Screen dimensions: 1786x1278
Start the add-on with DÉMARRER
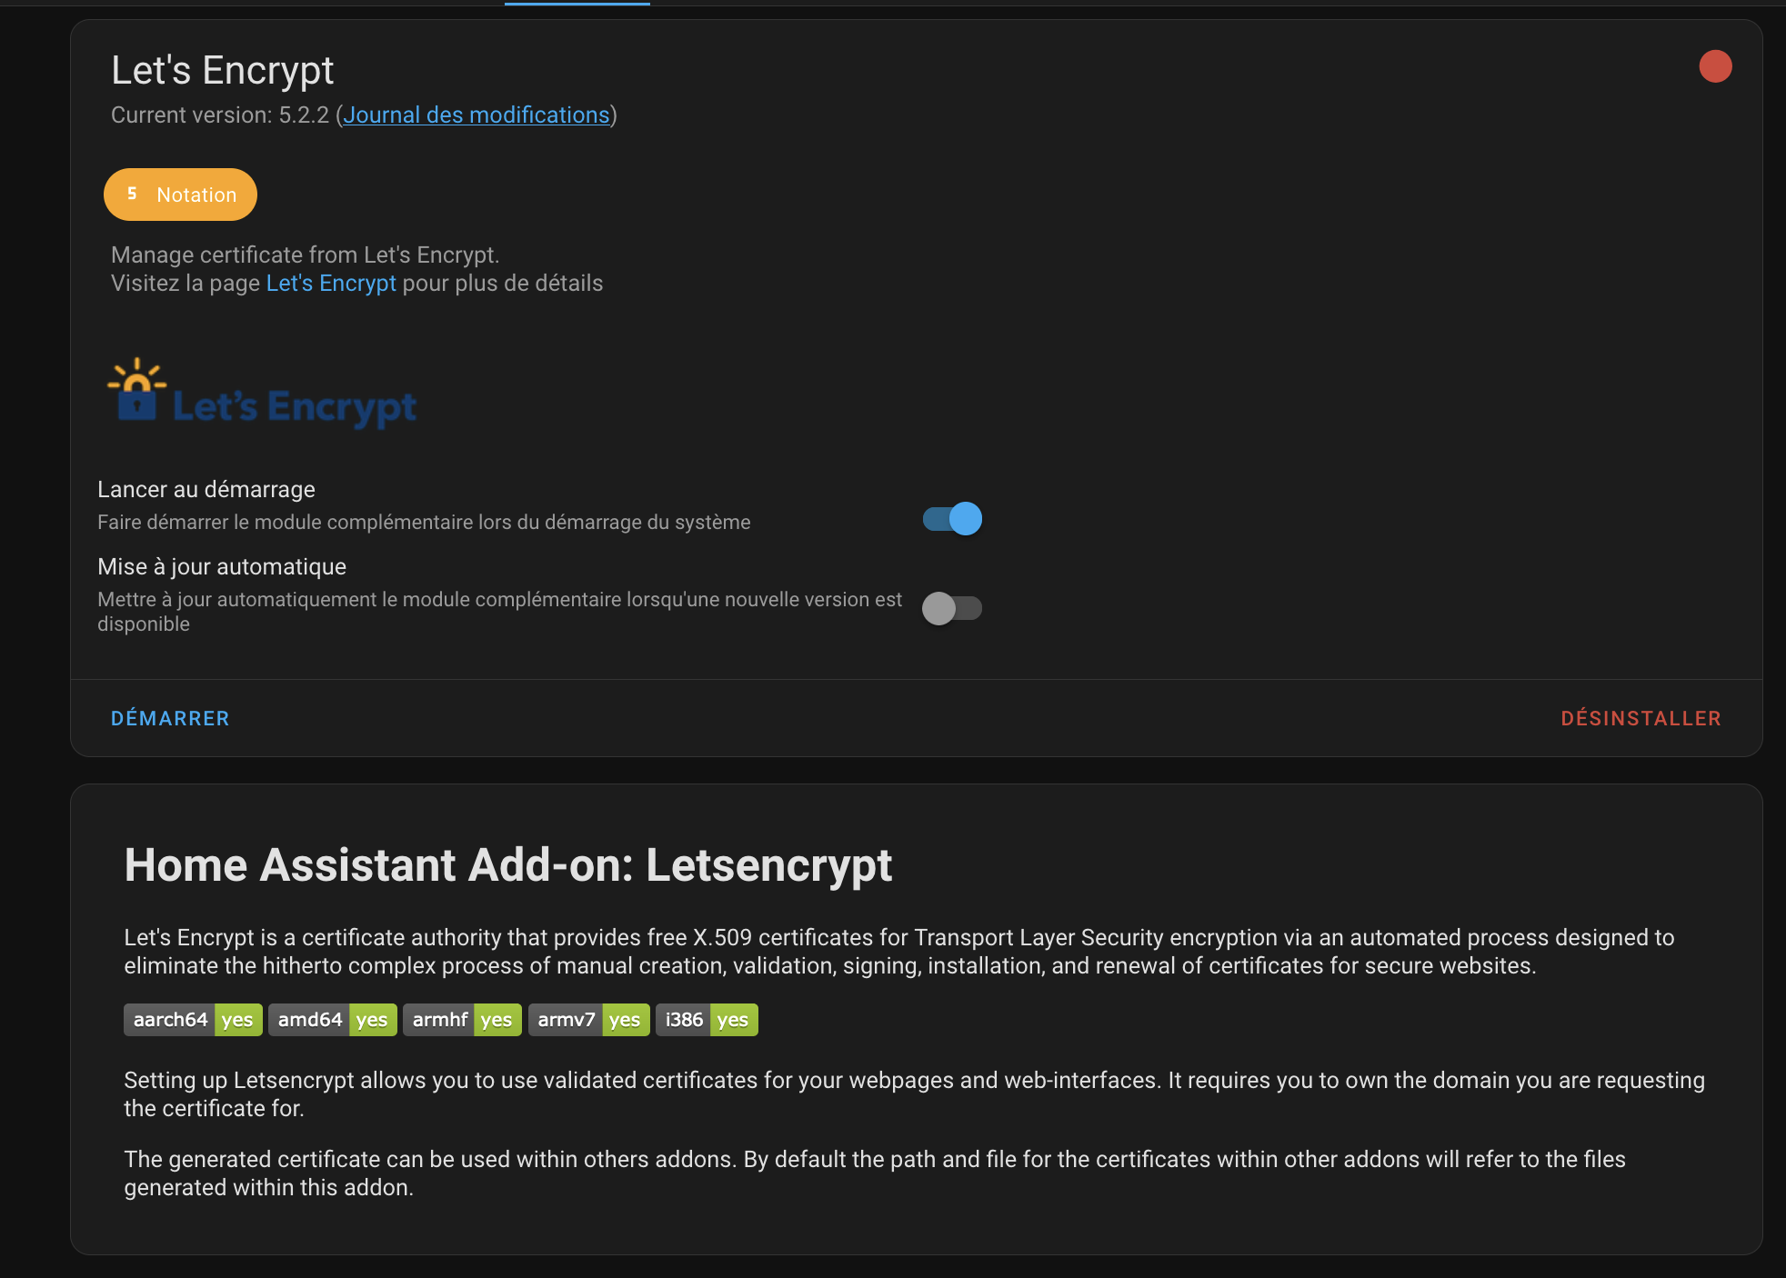(170, 718)
